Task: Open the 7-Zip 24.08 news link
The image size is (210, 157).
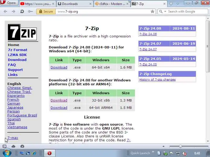Action: pyautogui.click(x=148, y=34)
